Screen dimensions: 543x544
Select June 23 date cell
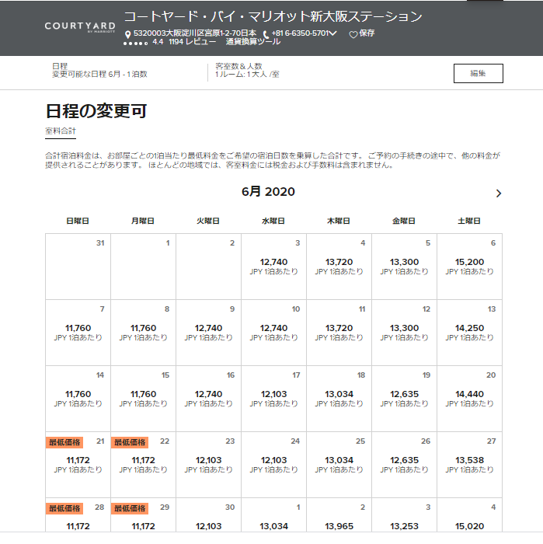point(208,465)
